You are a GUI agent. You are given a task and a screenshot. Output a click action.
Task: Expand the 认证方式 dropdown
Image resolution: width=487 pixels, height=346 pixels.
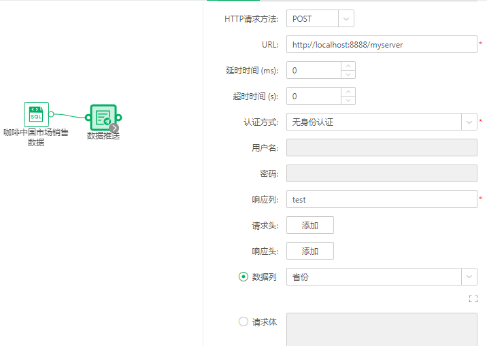tap(469, 122)
